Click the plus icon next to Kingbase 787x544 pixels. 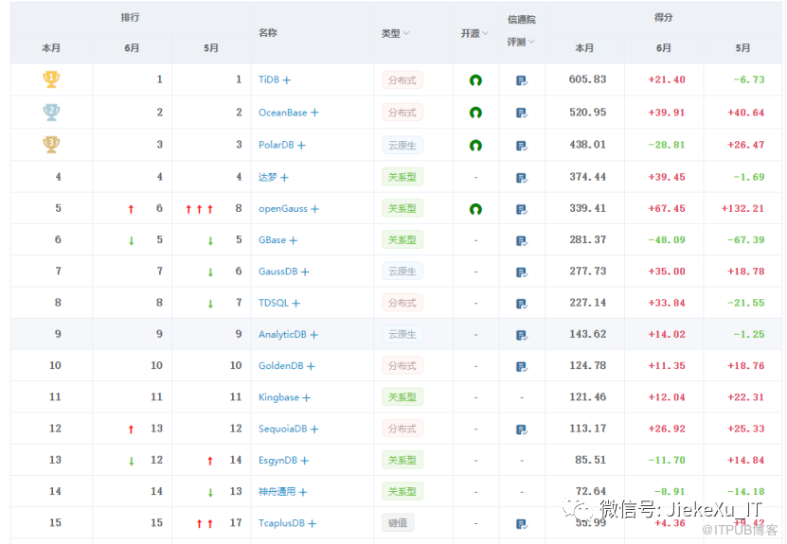pyautogui.click(x=306, y=397)
